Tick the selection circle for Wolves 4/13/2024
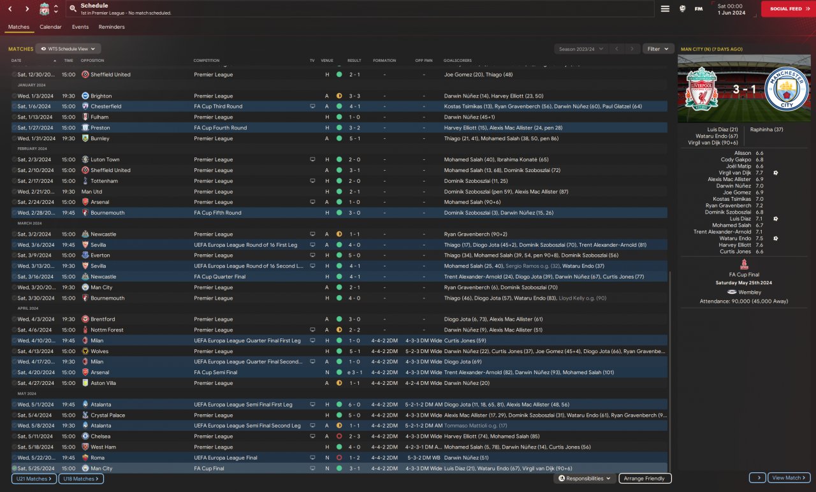This screenshot has width=816, height=492. click(14, 351)
